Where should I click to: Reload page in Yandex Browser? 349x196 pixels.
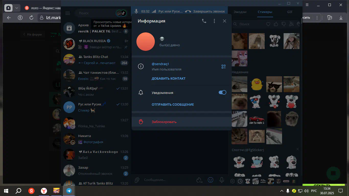pyautogui.click(x=31, y=18)
